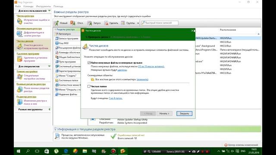Click the Начать button

(164, 114)
